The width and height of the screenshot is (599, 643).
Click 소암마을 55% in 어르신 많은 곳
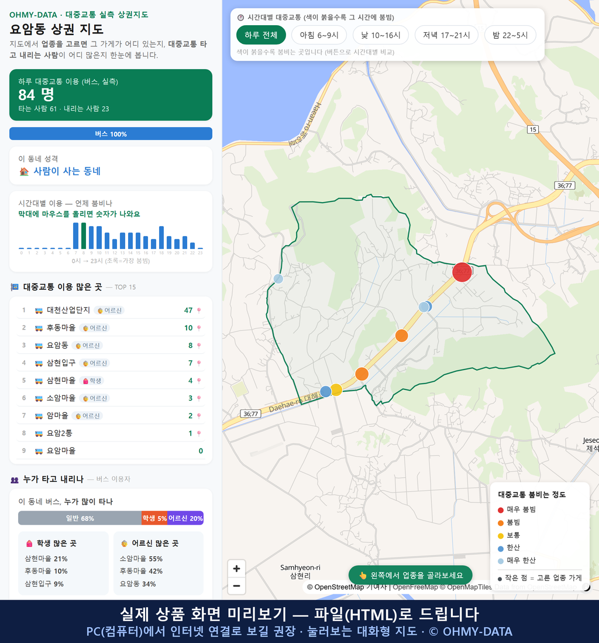coord(141,559)
